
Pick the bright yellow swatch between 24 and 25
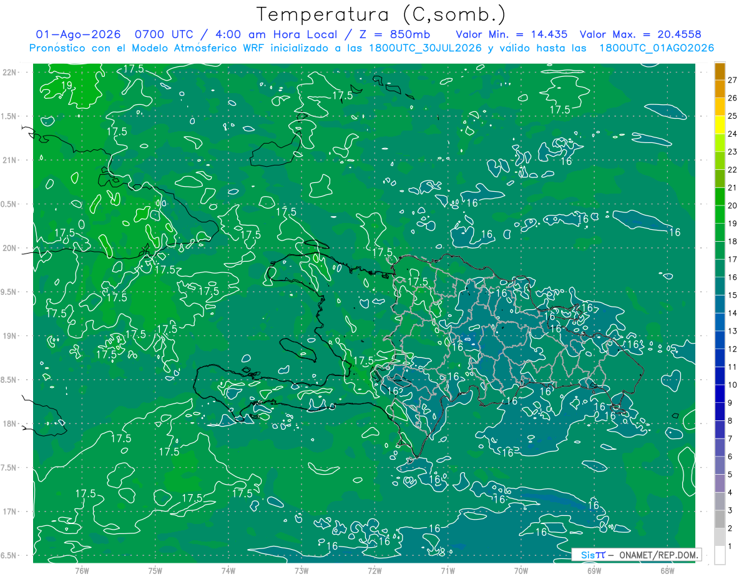pos(720,125)
